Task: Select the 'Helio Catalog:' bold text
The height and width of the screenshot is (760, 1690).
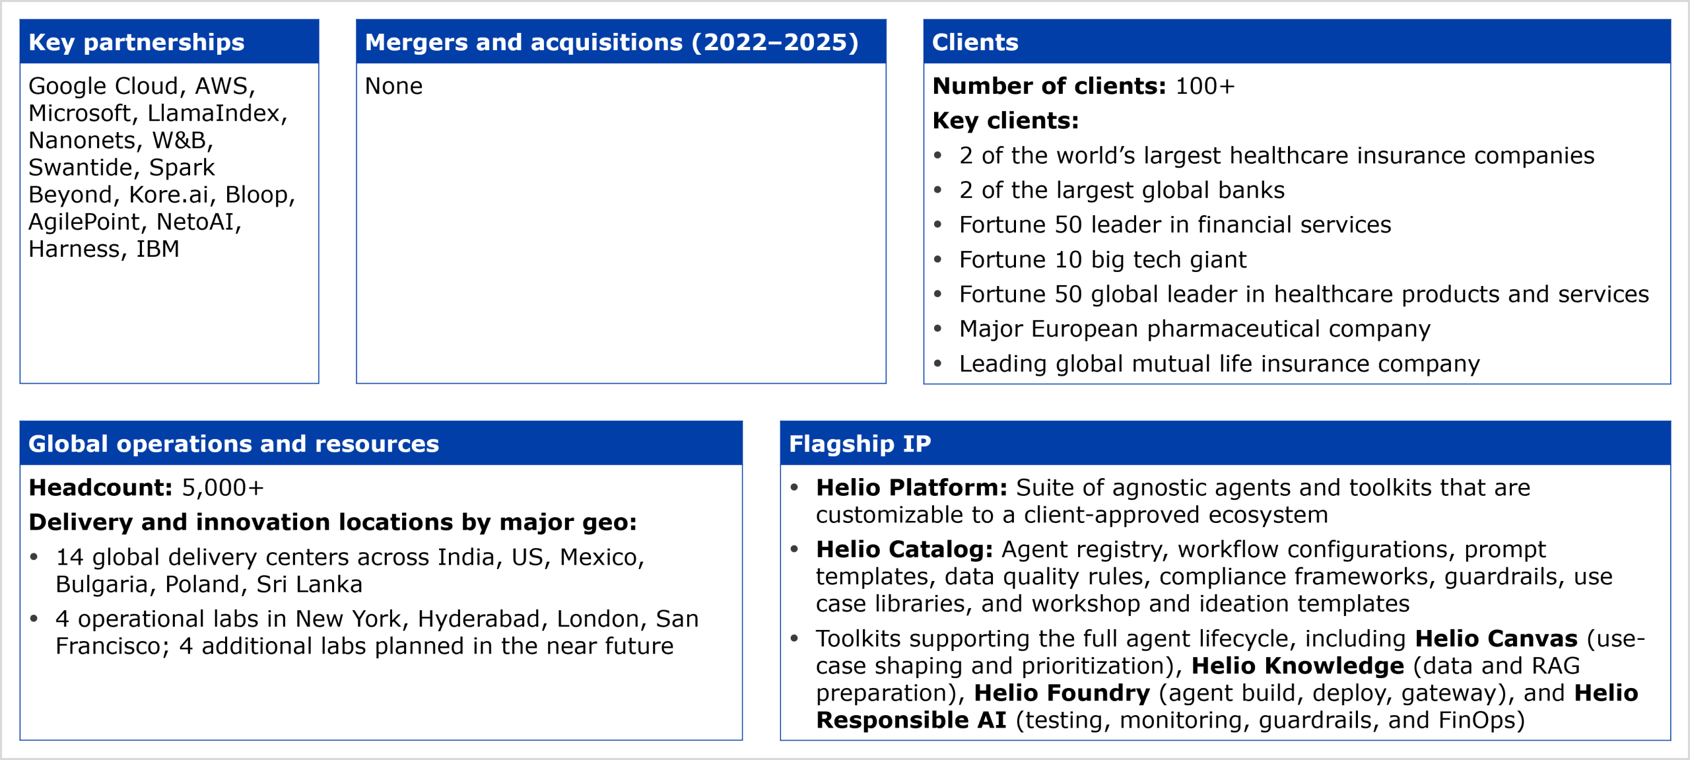Action: point(904,549)
